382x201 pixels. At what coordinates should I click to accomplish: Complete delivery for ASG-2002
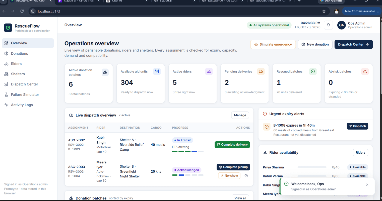click(x=232, y=145)
